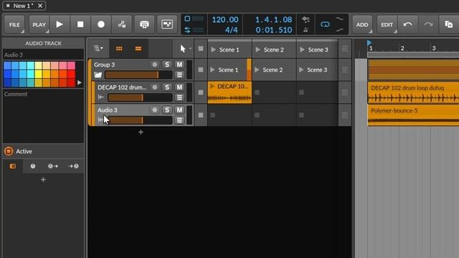Arm global record button
Screen dimensions: 459x258
tap(101, 24)
